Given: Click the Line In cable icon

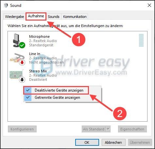Looking at the screenshot, I should click(17, 58).
